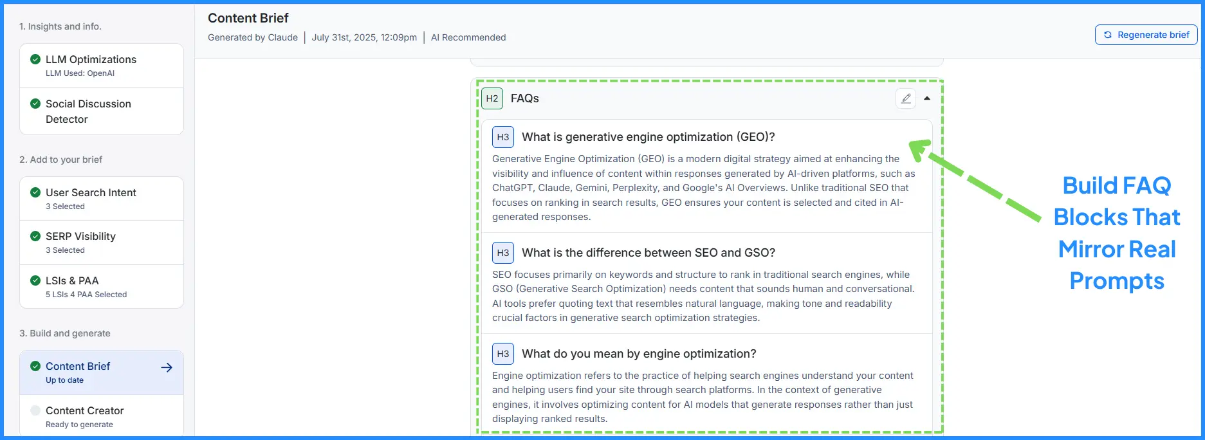The width and height of the screenshot is (1205, 440).
Task: Click 'What is the difference between SEO and GSO?' heading
Action: click(648, 253)
